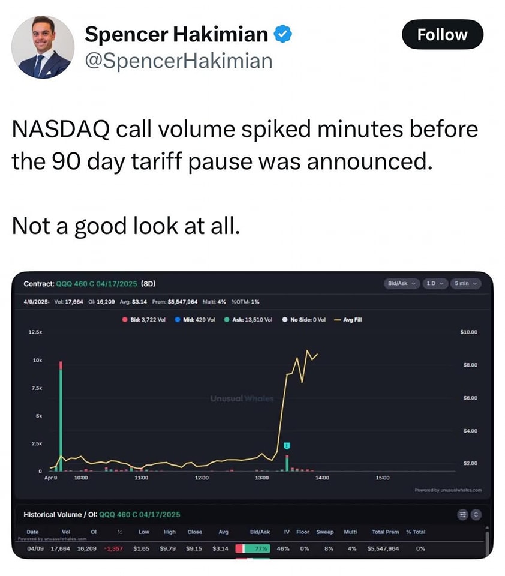Open the QQQ 460 C 04/17/2025 contract link
The width and height of the screenshot is (505, 576).
96,284
